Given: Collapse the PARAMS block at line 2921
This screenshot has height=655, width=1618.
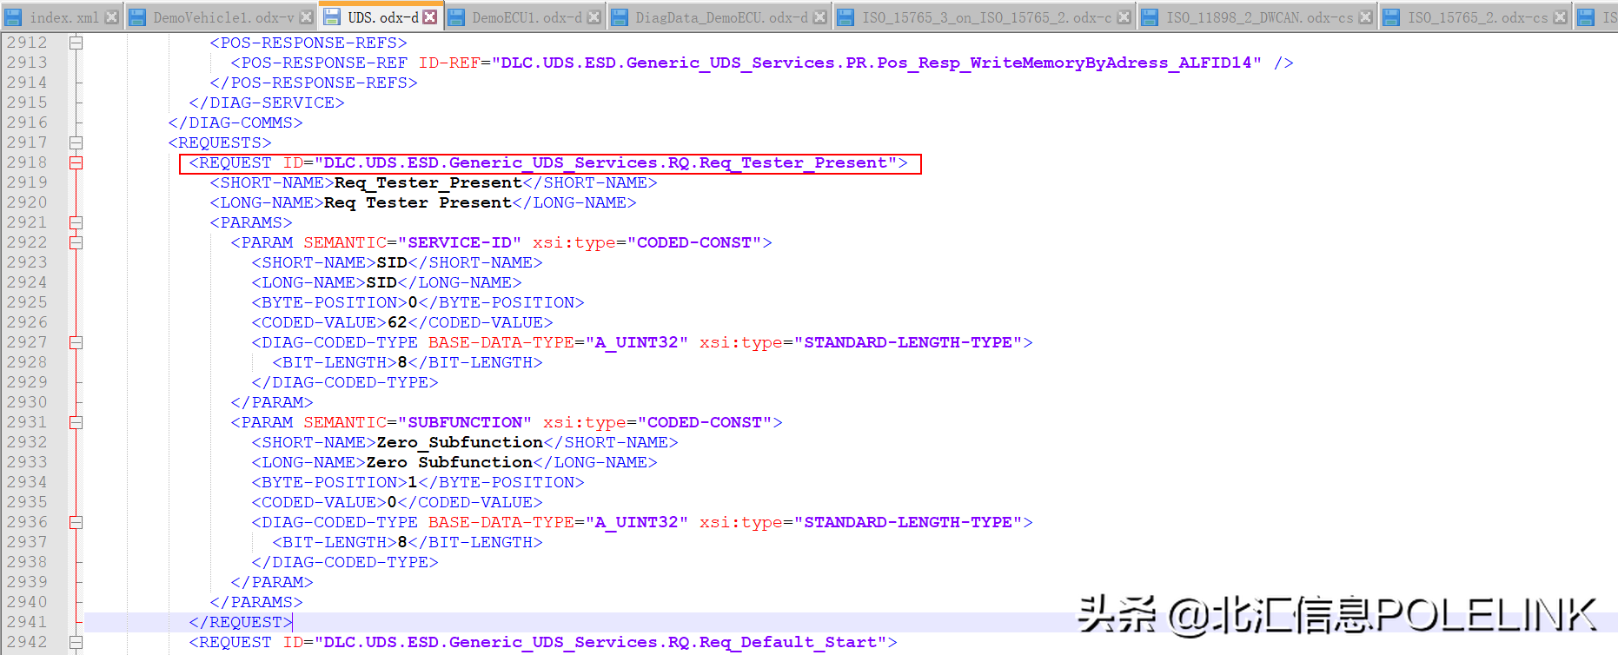Looking at the screenshot, I should (76, 222).
